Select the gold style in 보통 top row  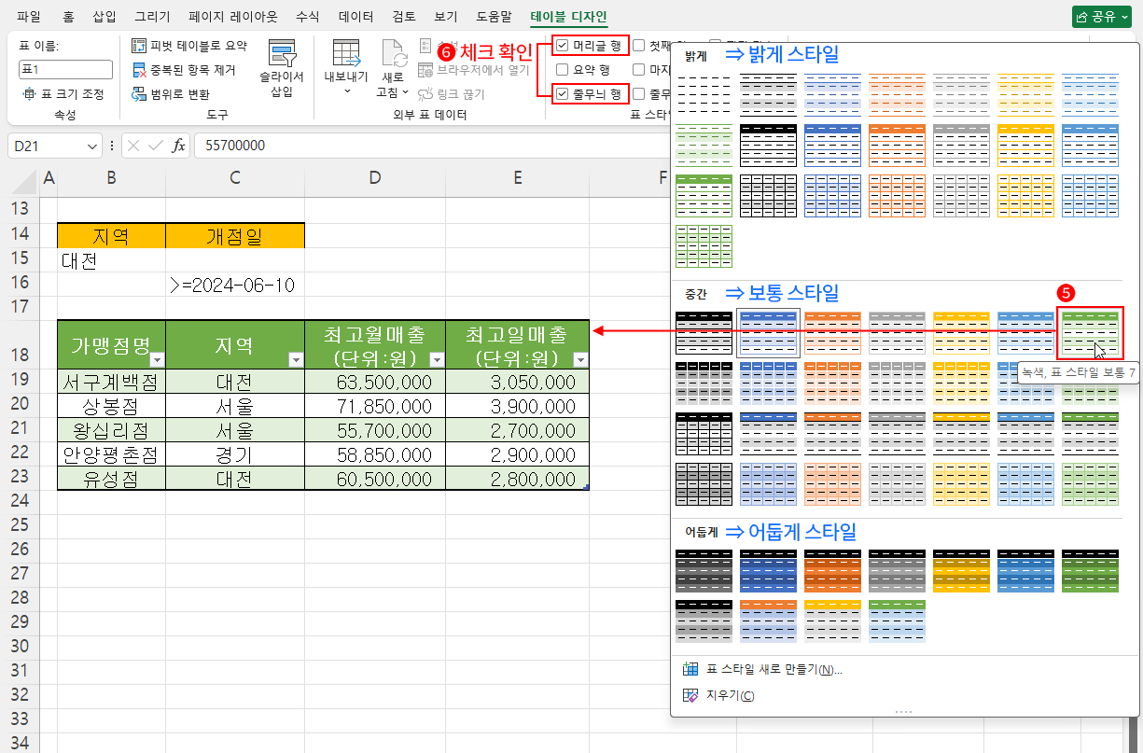click(961, 332)
